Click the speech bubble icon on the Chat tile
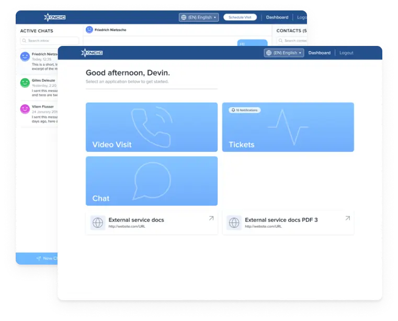This screenshot has width=398, height=321. tap(152, 181)
